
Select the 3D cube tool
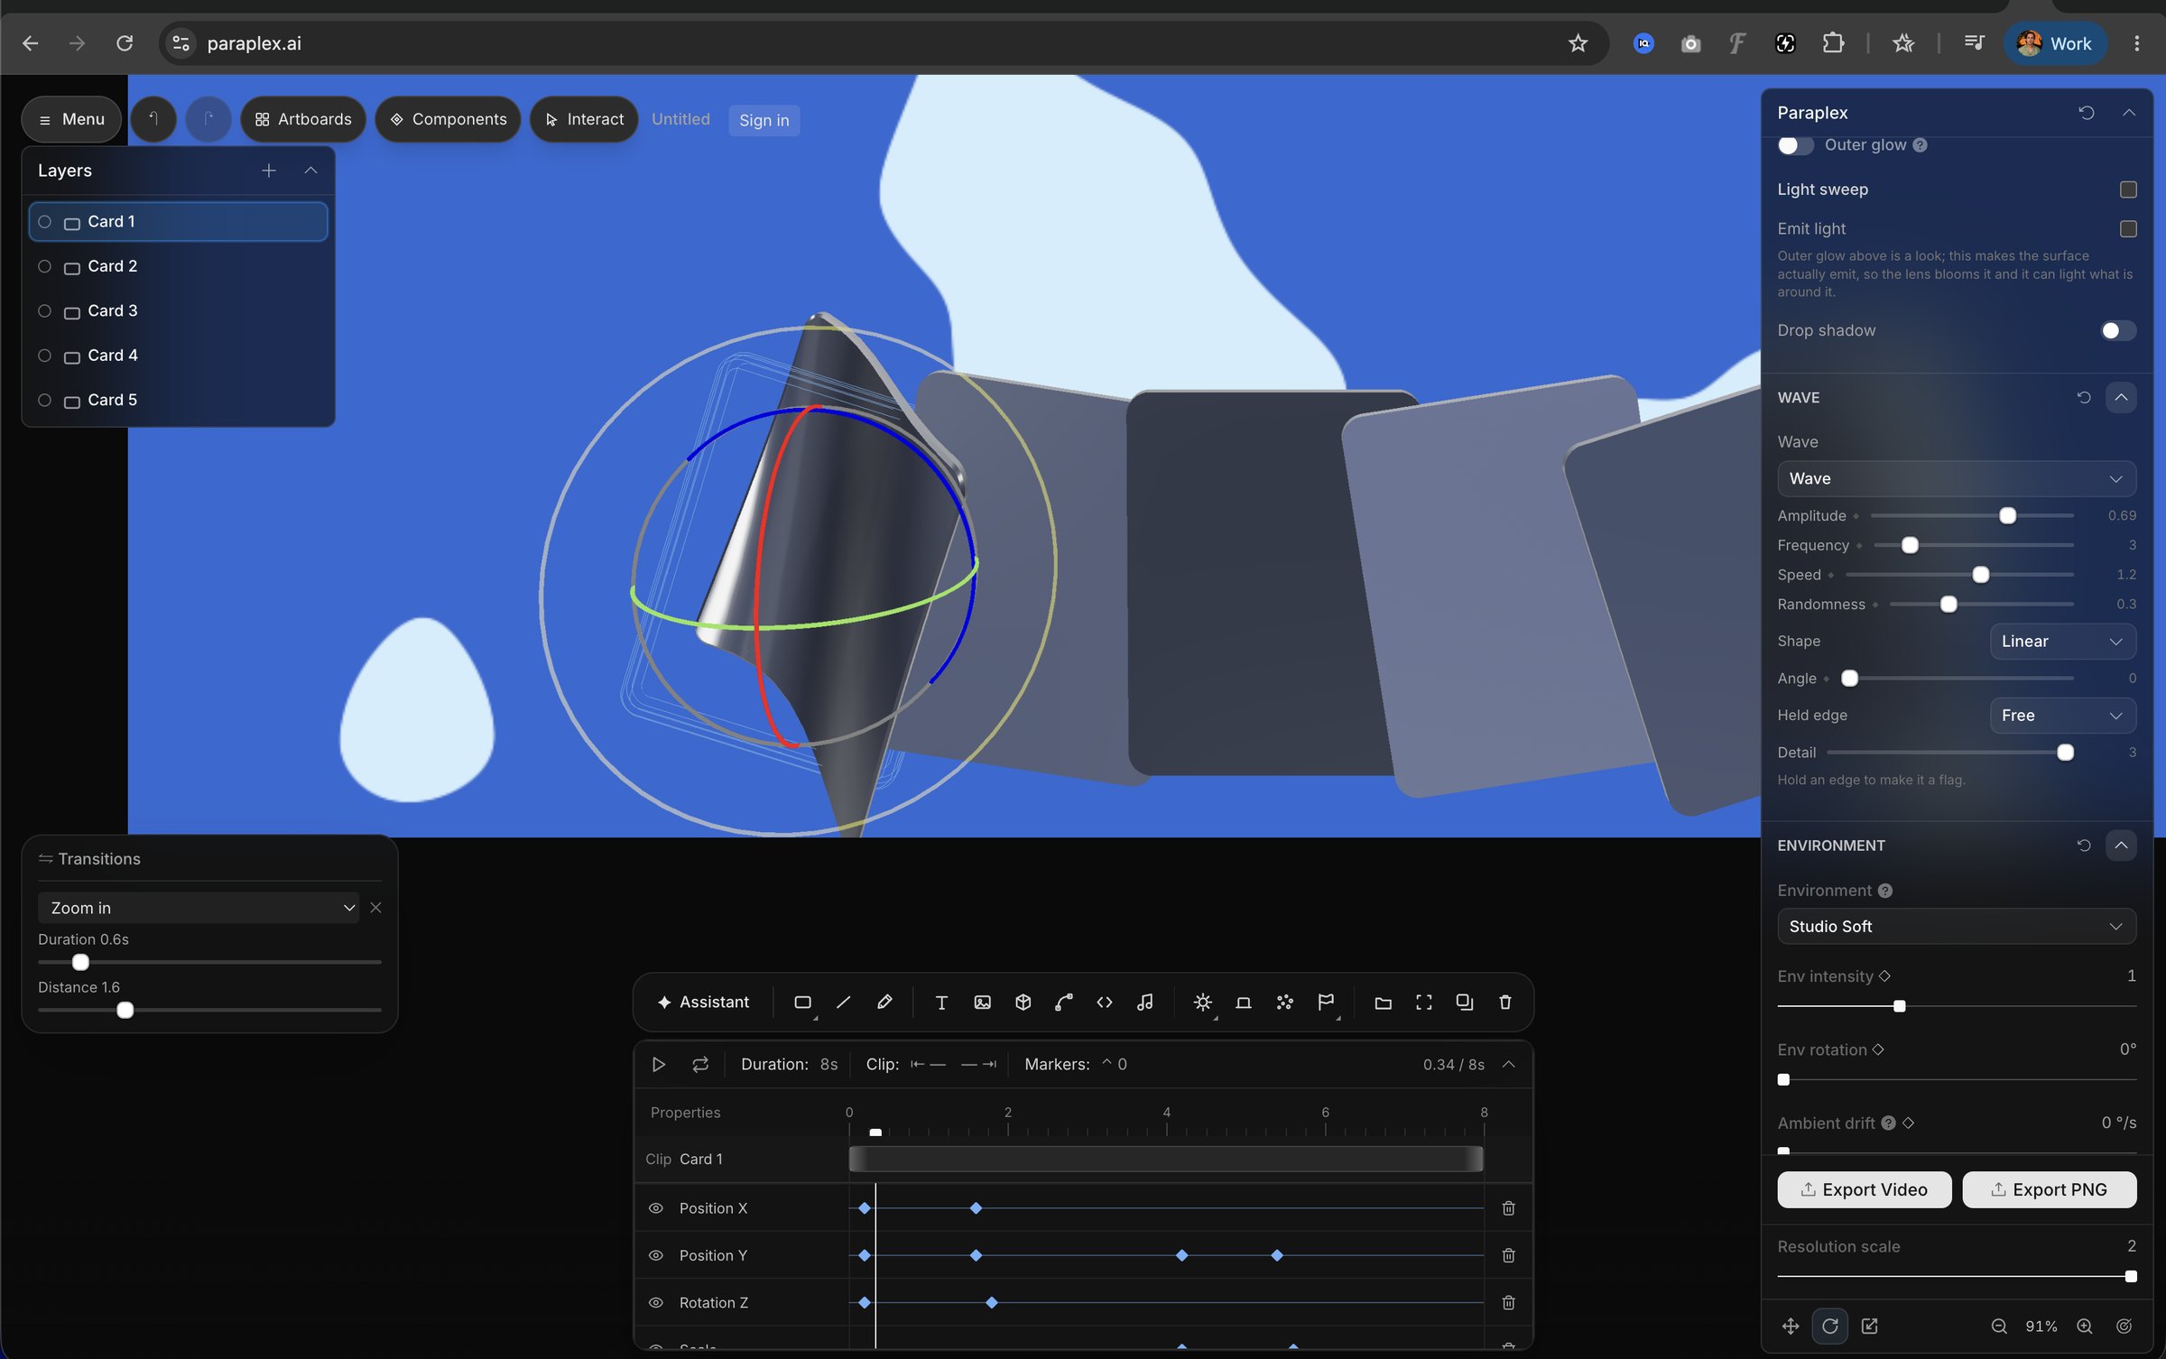coord(1023,1002)
